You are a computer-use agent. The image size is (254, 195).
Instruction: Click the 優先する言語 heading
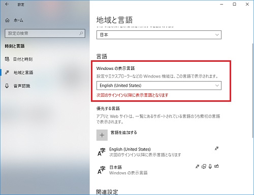pos(108,108)
